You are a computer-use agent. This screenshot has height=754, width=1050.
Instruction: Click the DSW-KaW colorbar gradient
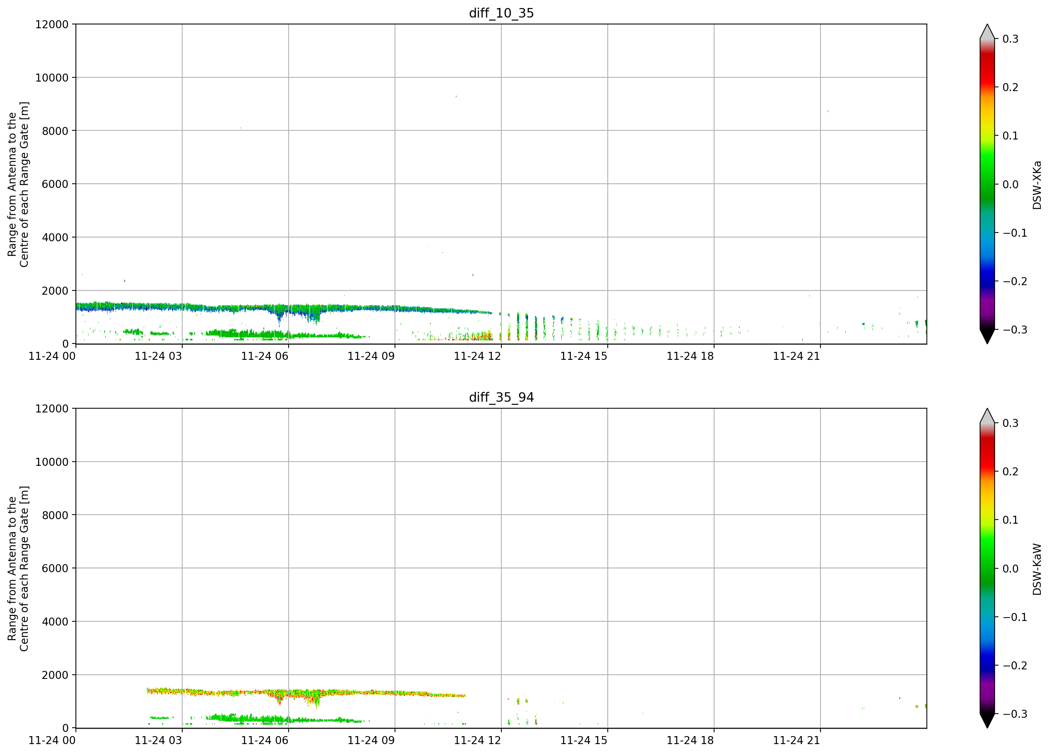click(987, 568)
